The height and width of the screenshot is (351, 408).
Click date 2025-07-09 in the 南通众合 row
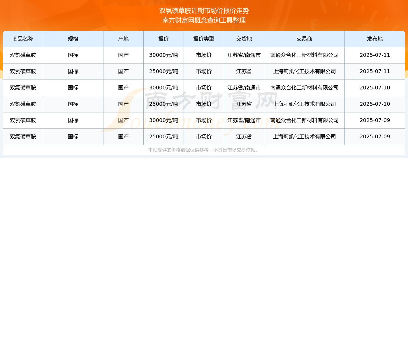click(375, 120)
